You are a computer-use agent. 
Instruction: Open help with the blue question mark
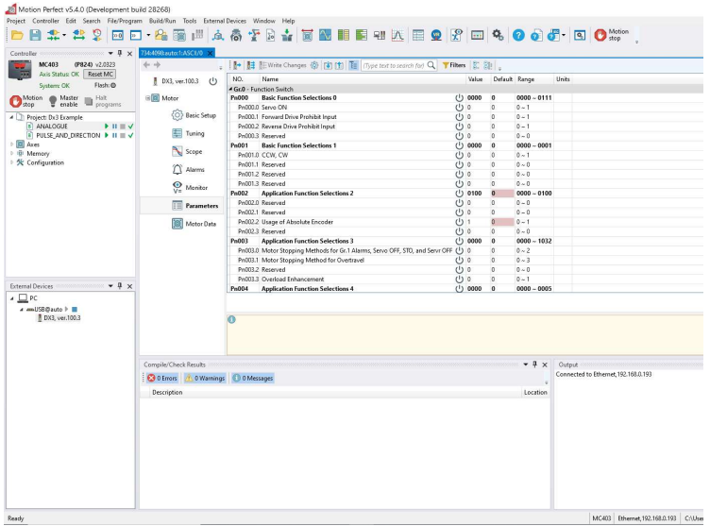coord(518,35)
